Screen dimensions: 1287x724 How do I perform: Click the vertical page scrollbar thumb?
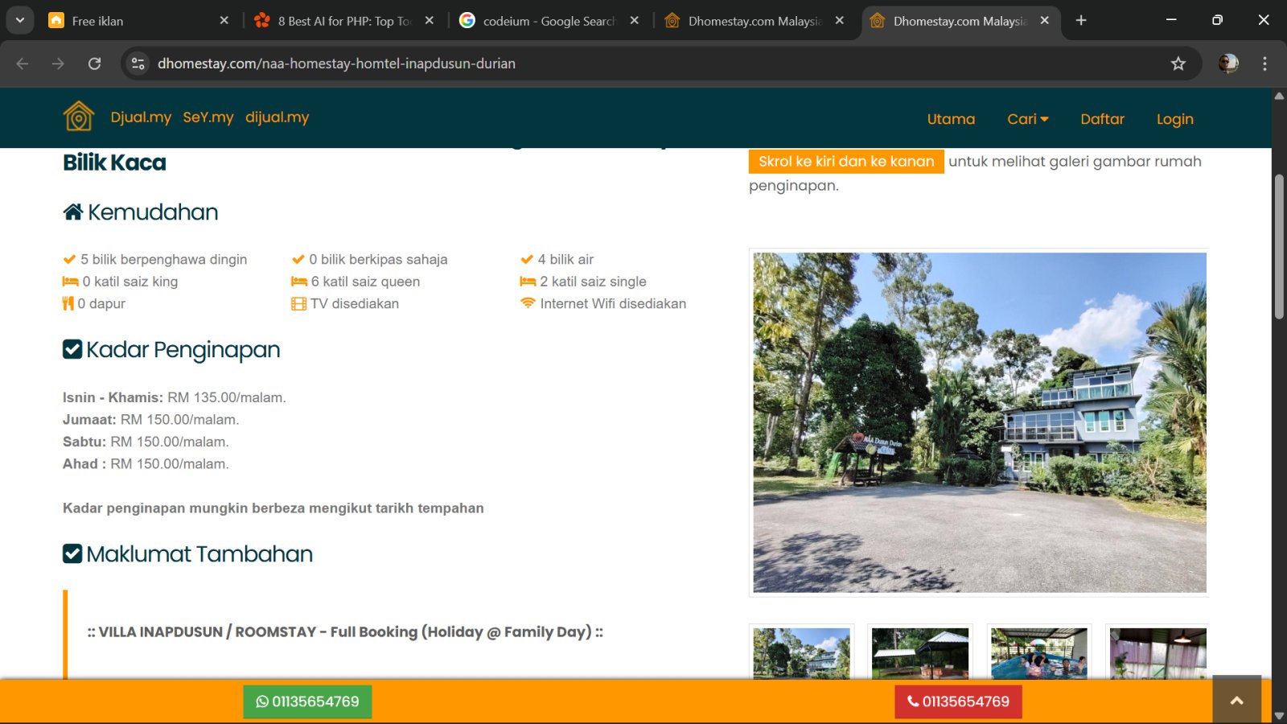(x=1279, y=245)
